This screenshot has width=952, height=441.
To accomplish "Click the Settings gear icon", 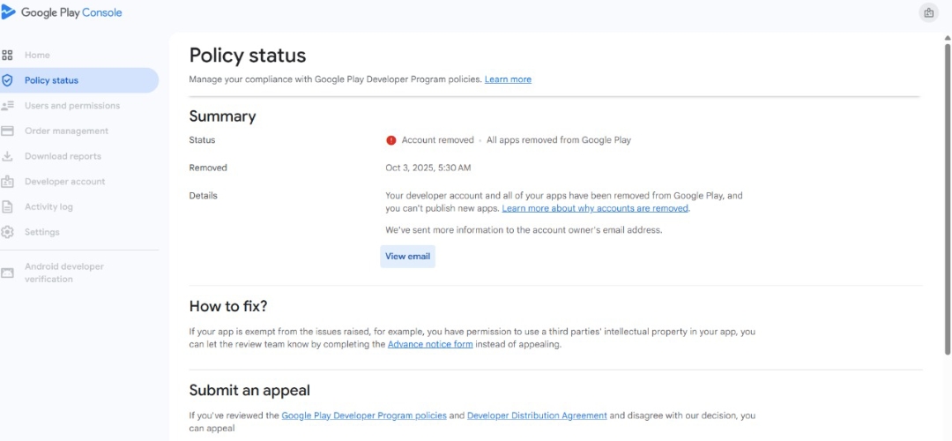I will (x=8, y=232).
